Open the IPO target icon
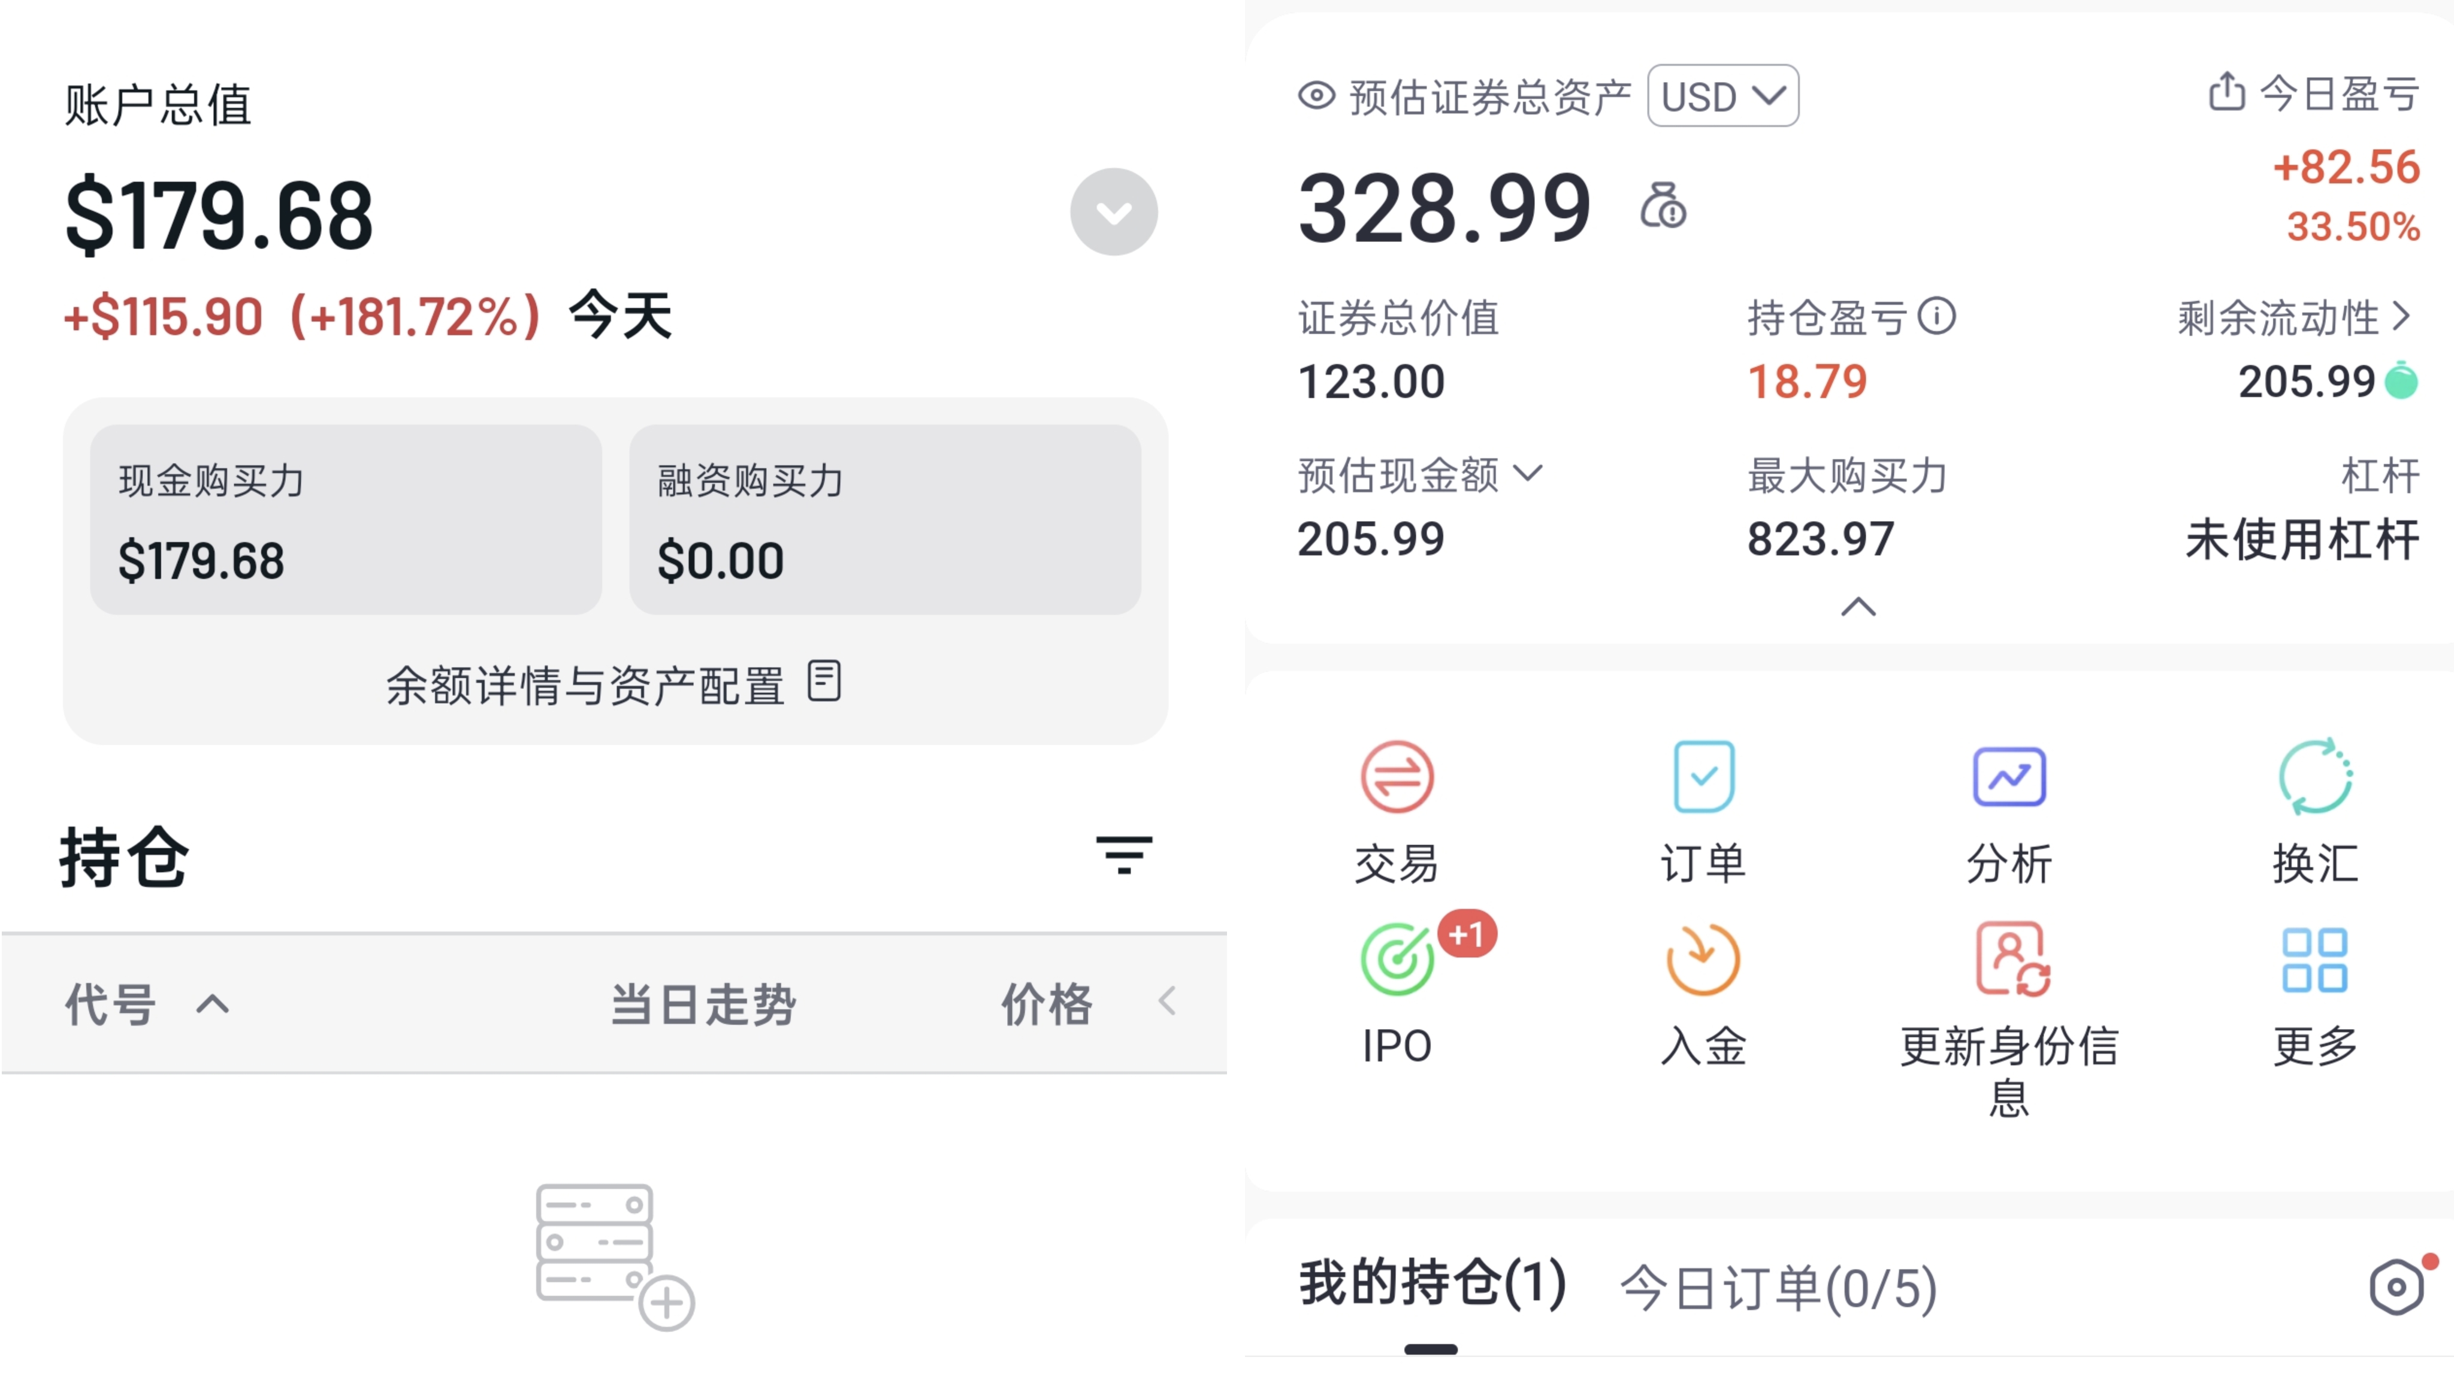The image size is (2454, 1380). click(1397, 959)
